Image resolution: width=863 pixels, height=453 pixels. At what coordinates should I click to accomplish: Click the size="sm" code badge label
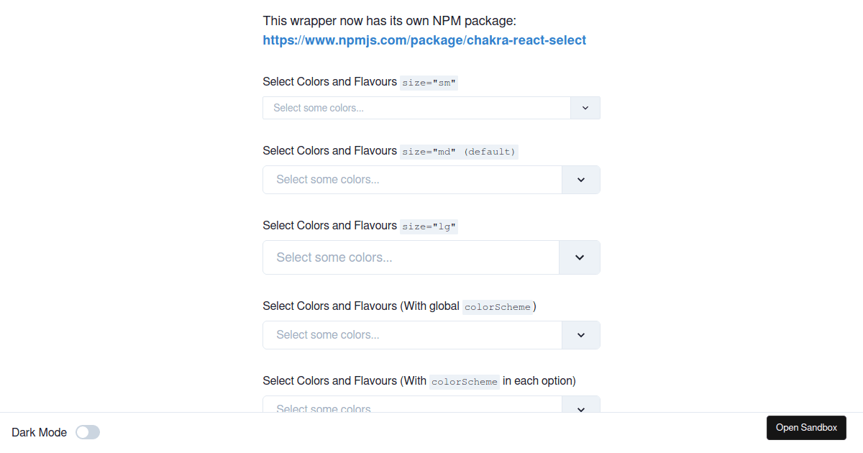[x=429, y=83]
